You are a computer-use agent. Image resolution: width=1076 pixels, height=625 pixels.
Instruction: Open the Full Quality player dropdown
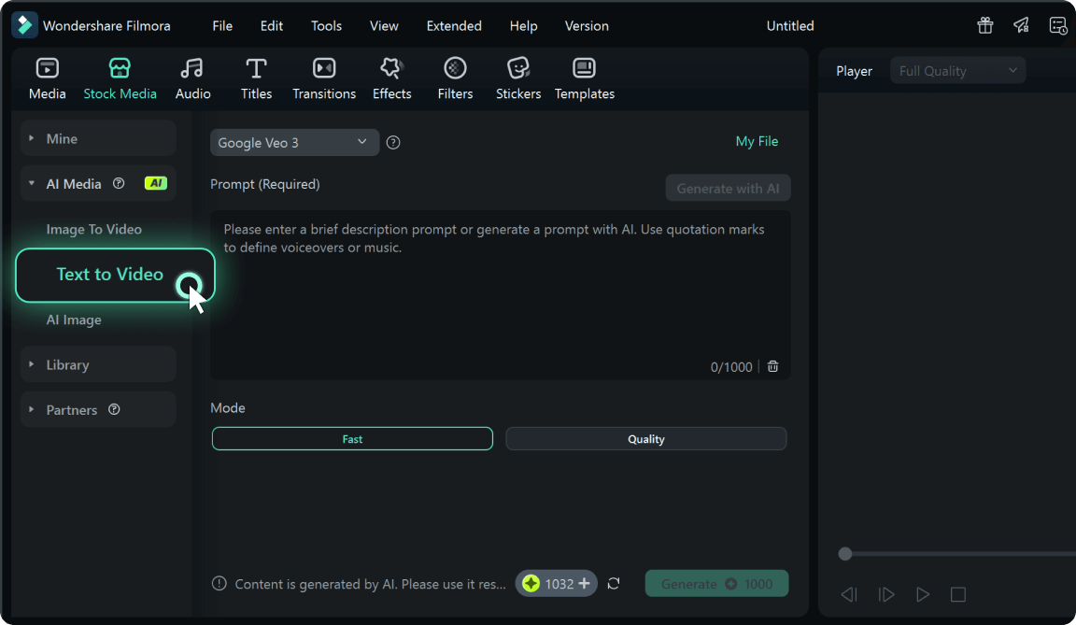click(x=957, y=70)
